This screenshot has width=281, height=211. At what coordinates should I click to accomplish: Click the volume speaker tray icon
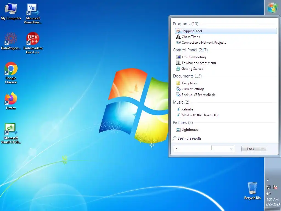tap(268, 194)
